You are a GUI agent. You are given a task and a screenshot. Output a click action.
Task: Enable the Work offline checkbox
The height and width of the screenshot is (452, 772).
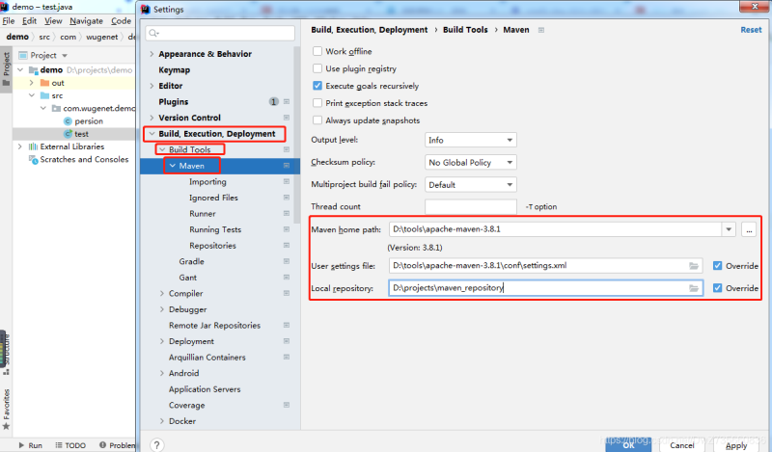point(317,51)
